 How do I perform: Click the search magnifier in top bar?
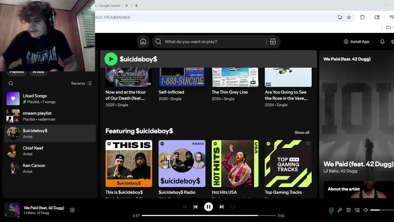[158, 42]
